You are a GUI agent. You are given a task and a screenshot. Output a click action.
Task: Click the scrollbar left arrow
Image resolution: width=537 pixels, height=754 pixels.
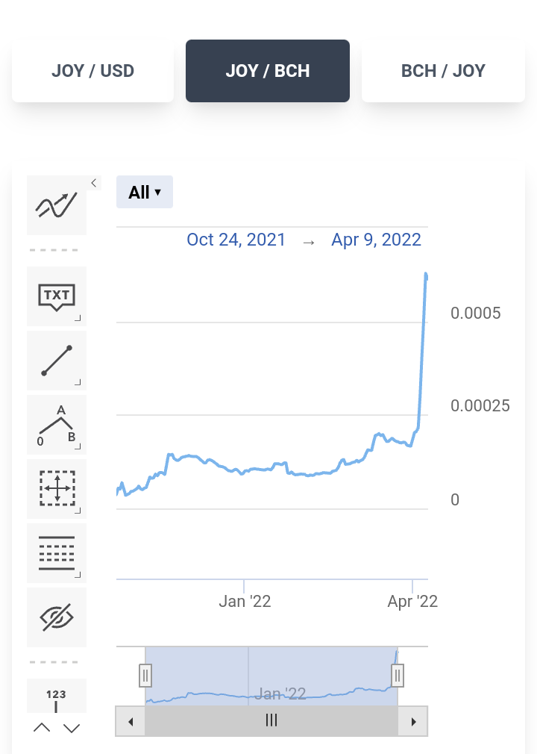point(131,721)
